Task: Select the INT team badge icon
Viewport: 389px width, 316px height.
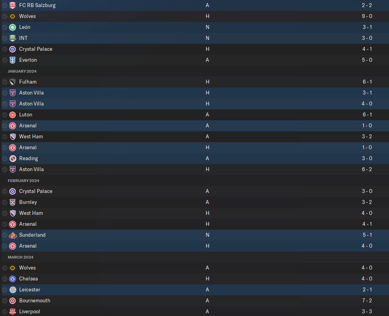Action: pyautogui.click(x=13, y=38)
